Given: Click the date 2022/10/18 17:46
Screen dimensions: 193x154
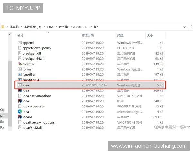Looking at the screenshot, I should click(94, 85).
